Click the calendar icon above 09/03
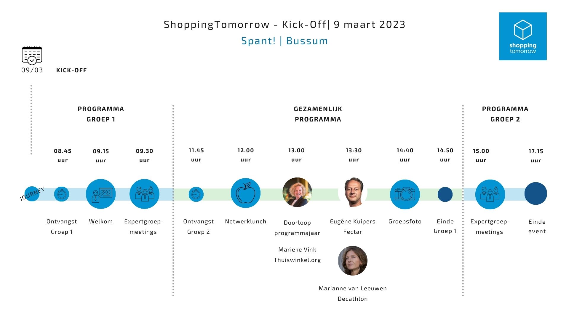Viewport: 569px width, 320px height. click(x=32, y=55)
